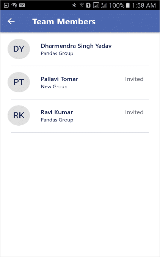Tap the RK avatar circle
This screenshot has width=160, height=257.
click(19, 115)
